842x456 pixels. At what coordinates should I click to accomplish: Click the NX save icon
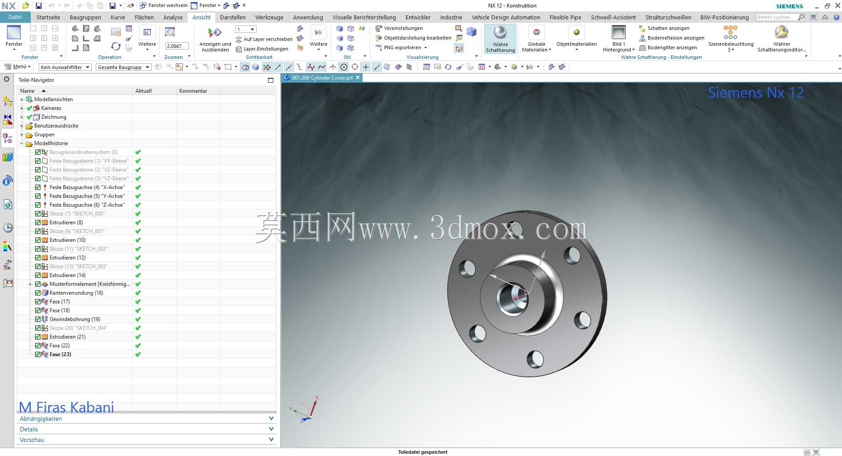(39, 6)
